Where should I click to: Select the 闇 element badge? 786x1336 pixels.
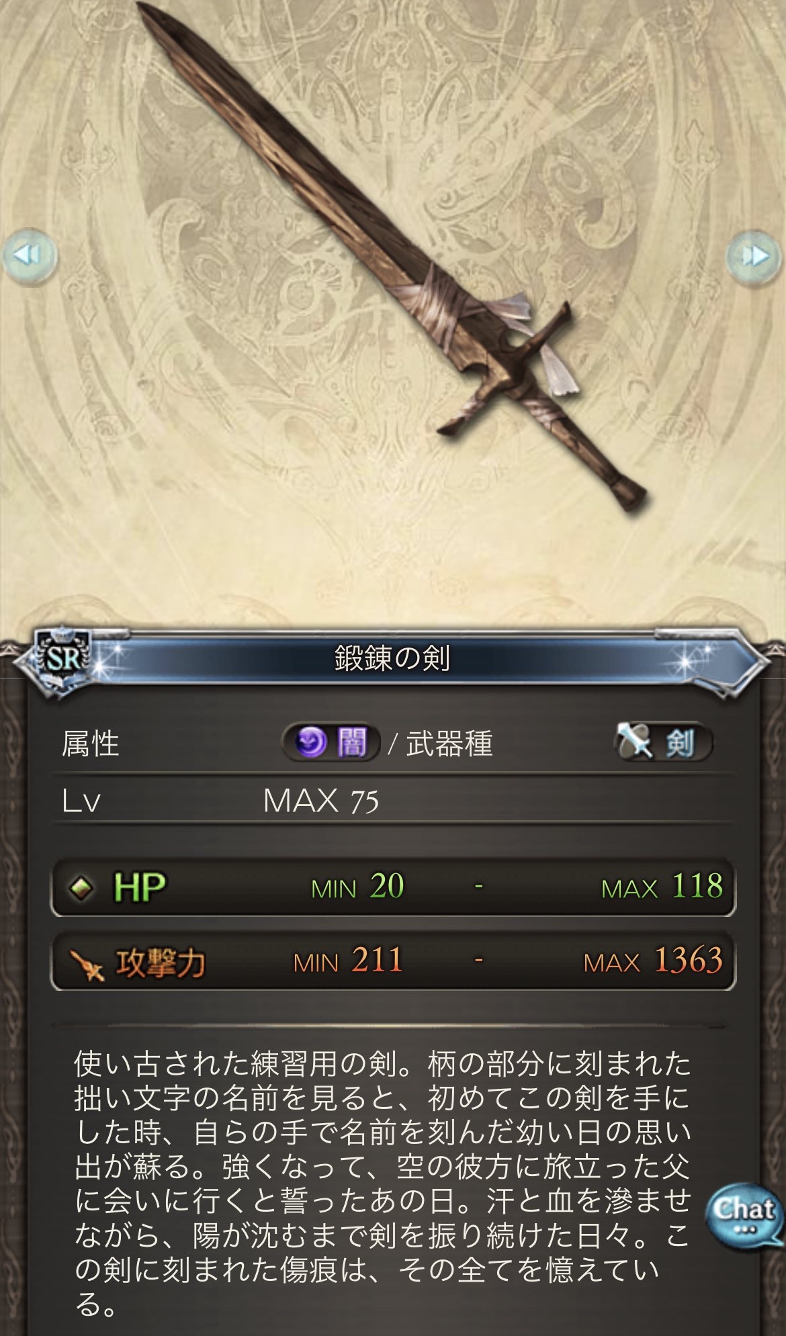(x=331, y=743)
